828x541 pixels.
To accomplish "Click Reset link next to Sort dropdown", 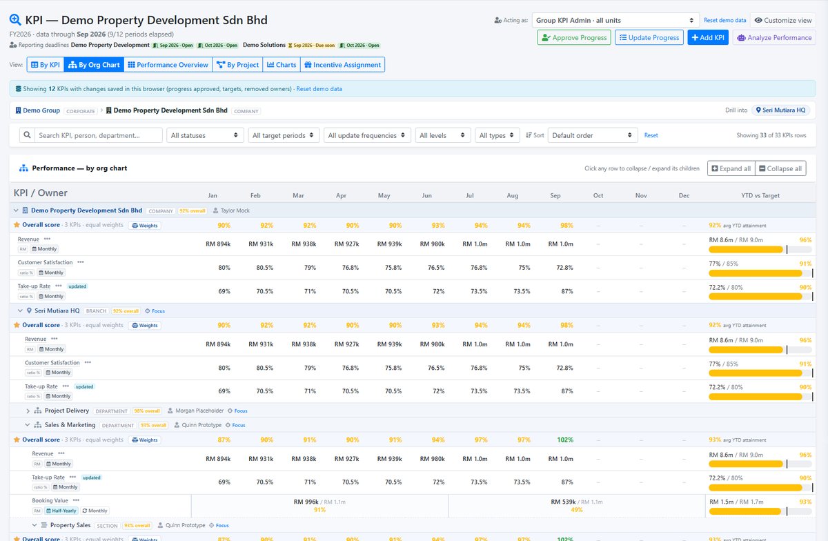I will click(651, 135).
